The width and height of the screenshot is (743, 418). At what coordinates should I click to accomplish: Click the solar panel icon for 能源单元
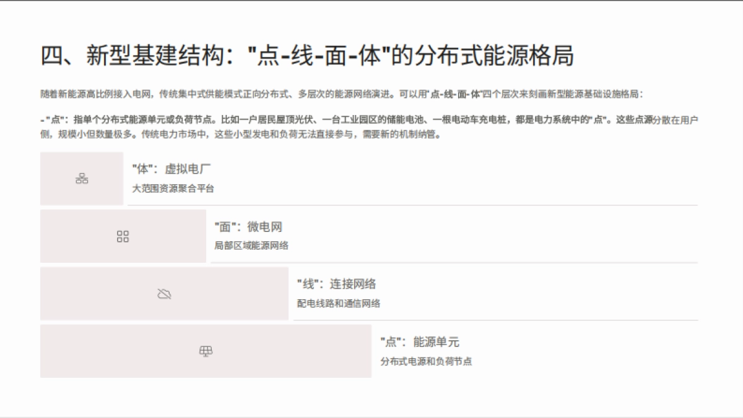[205, 351]
